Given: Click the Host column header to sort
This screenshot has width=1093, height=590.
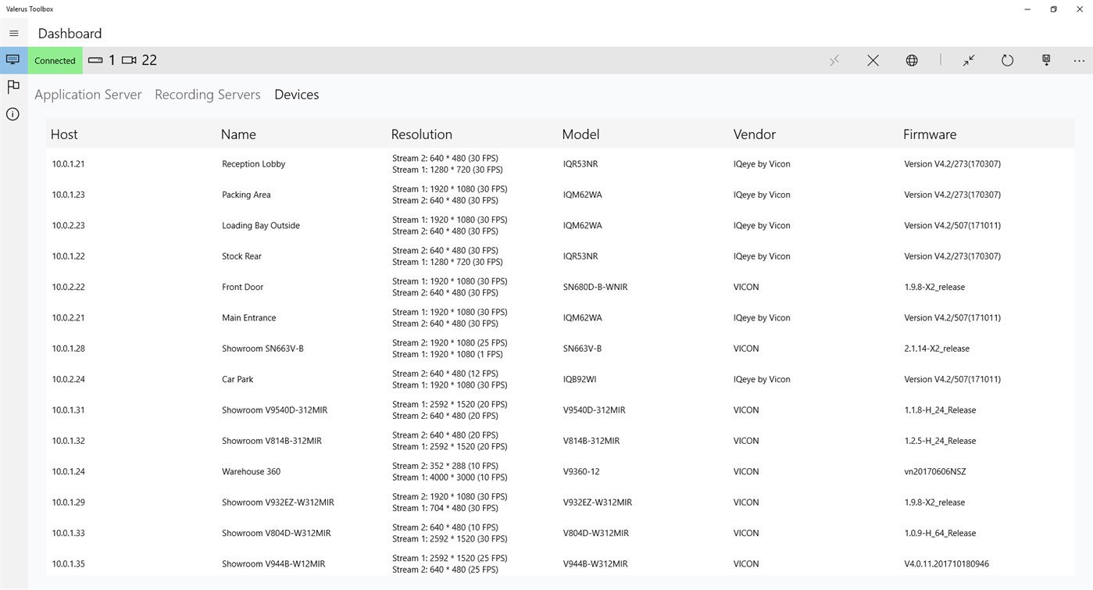Looking at the screenshot, I should [x=63, y=134].
